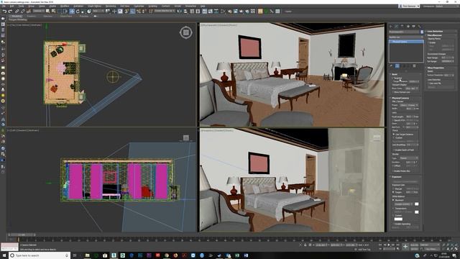Screen dimensions: 460x259
Task: Click the Align tool icon
Action: tap(185, 12)
